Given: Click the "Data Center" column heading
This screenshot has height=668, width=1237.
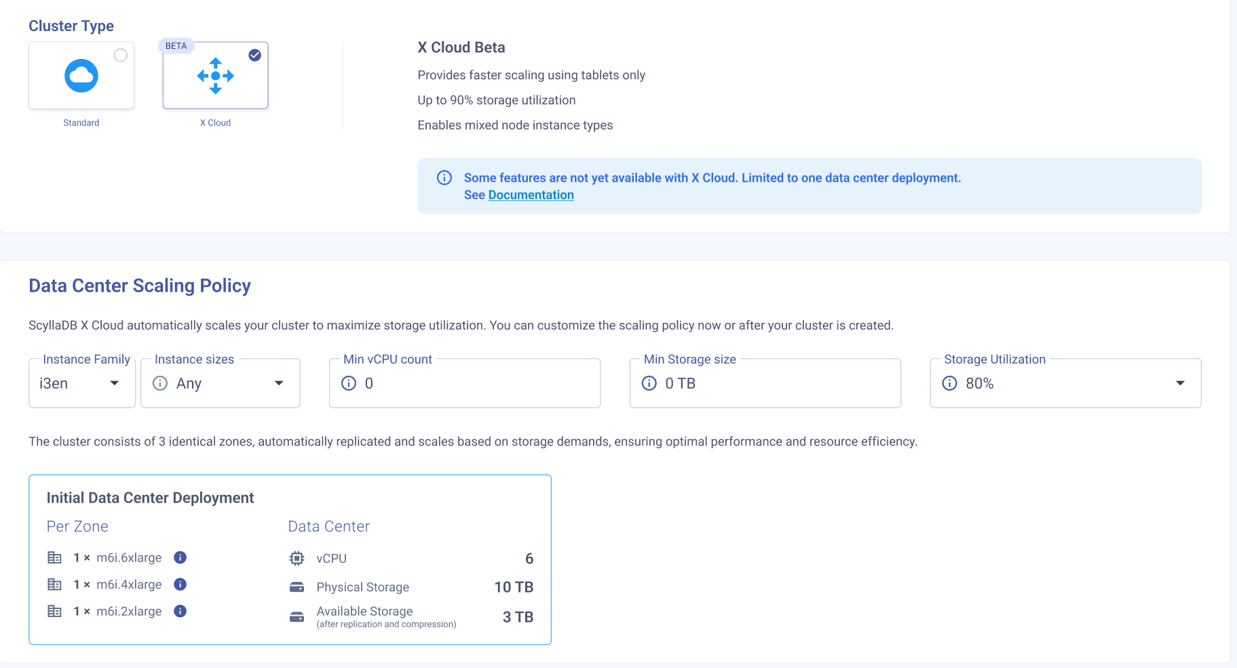Looking at the screenshot, I should pos(328,526).
